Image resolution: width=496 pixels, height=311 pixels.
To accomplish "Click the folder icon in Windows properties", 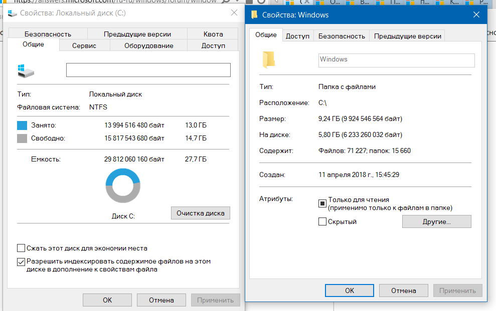I will tap(268, 59).
